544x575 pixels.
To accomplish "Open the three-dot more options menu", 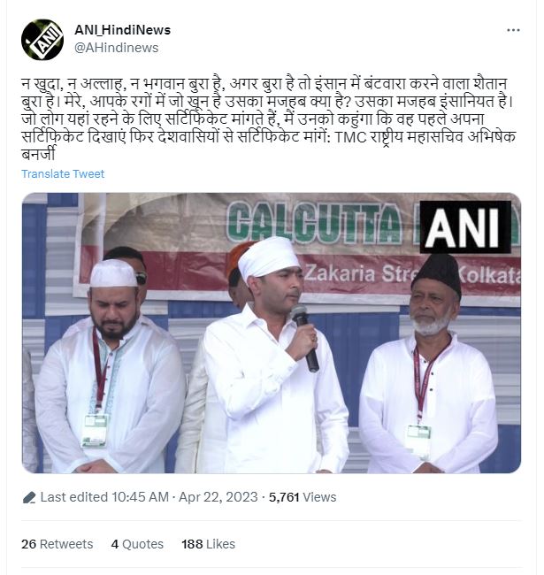I will 513,30.
